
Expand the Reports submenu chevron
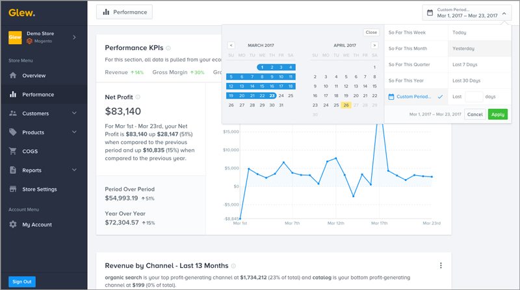tap(74, 169)
